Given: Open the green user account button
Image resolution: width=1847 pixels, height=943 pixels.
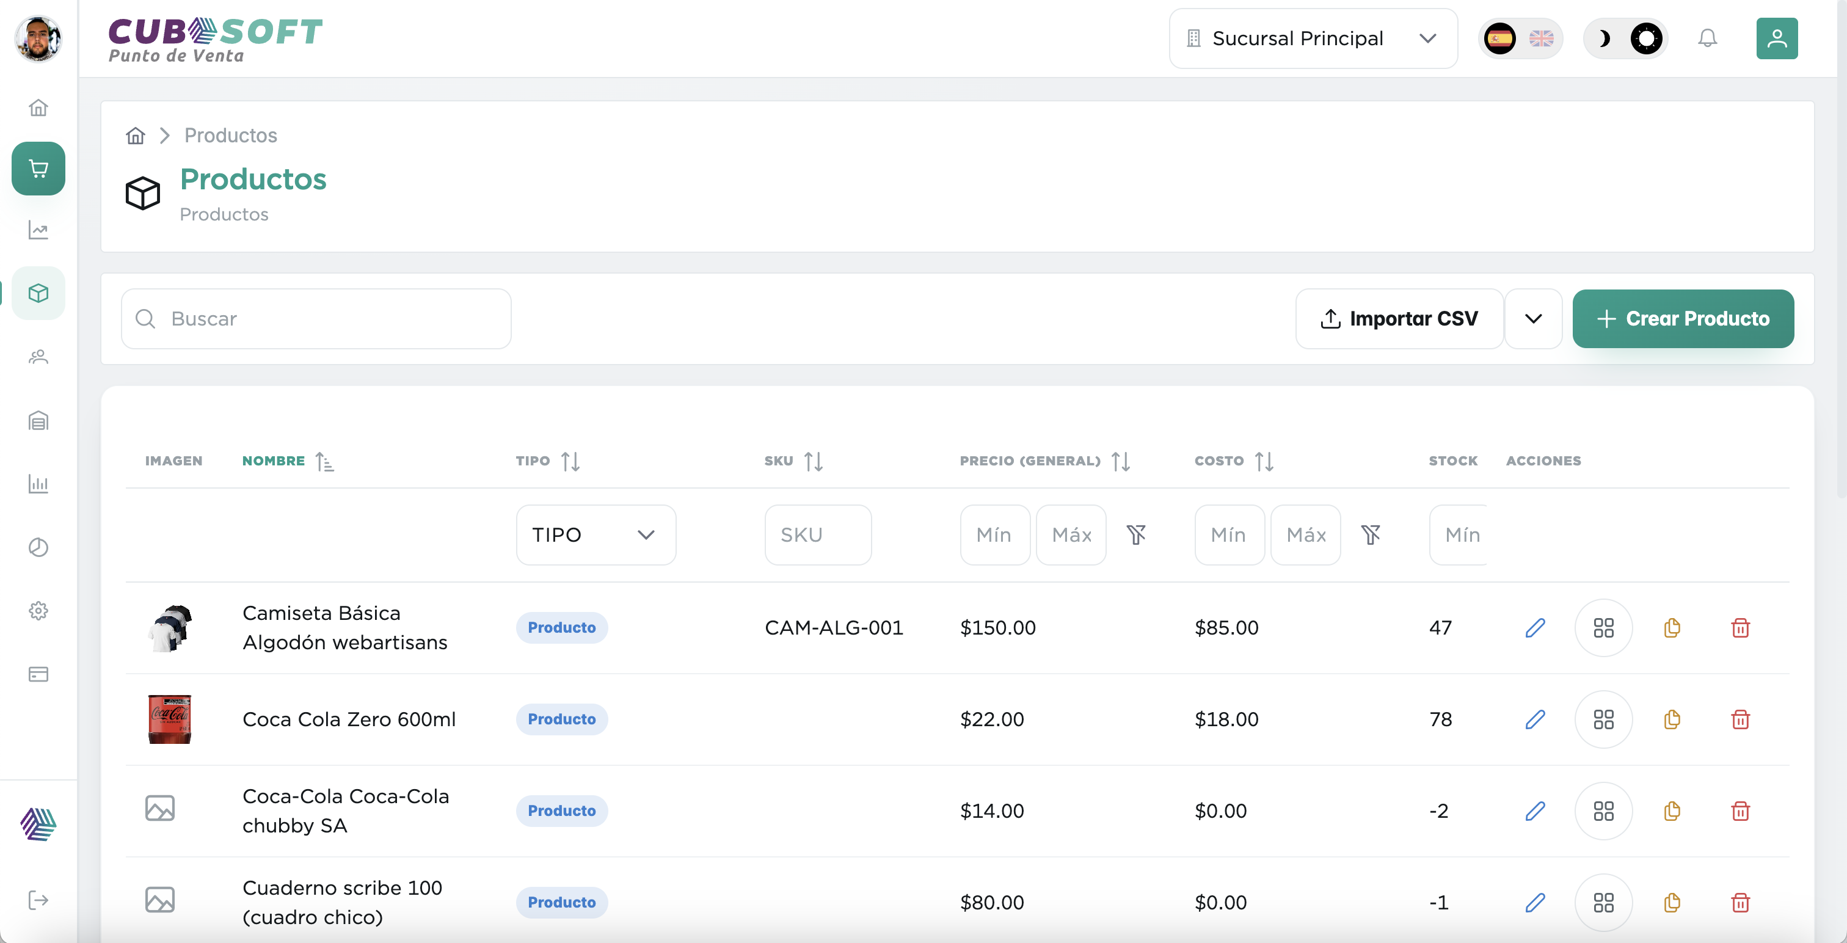Looking at the screenshot, I should tap(1777, 38).
